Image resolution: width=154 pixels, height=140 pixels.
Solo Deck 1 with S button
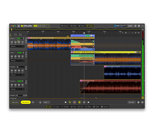coord(26,38)
